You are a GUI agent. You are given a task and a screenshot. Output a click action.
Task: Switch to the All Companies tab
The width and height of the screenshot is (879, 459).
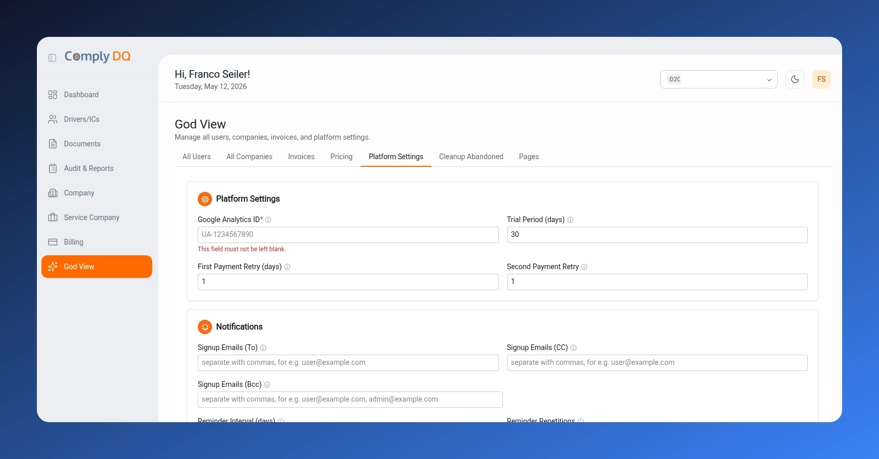pos(249,157)
